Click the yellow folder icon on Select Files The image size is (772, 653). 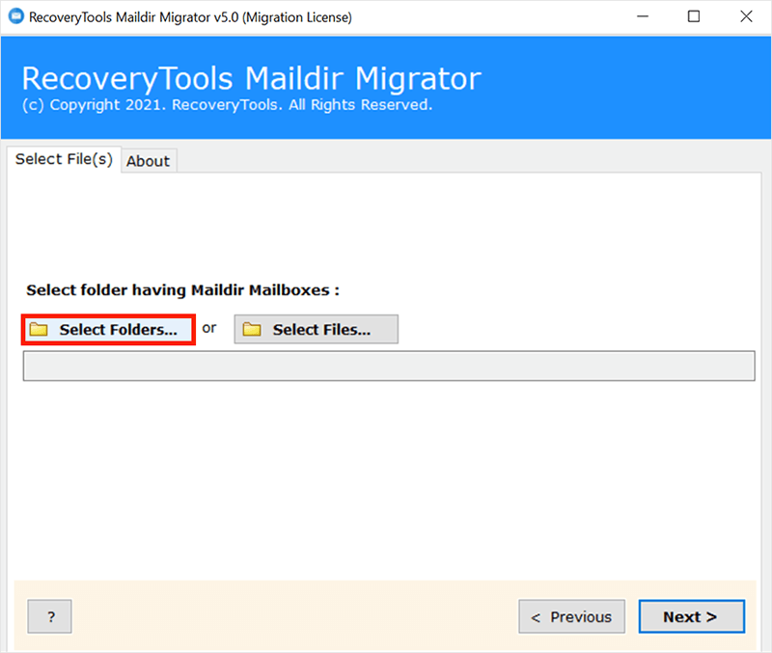tap(252, 330)
